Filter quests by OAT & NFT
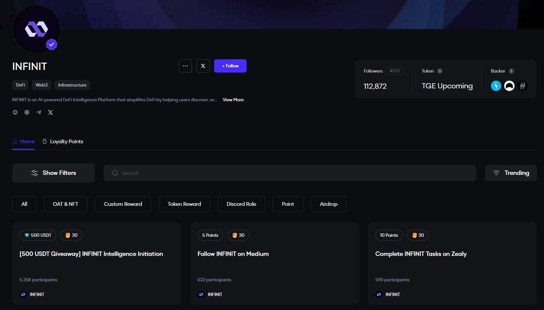Viewport: 544px width, 310px height. coord(66,204)
